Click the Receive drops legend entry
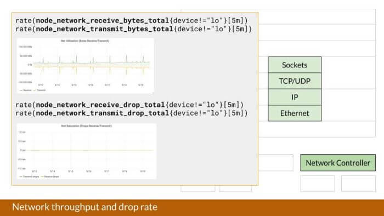This screenshot has width=384, height=216. click(50, 177)
